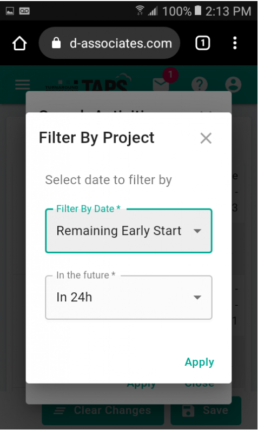This screenshot has height=430, width=258.
Task: Open the browser tab switcher
Action: [x=202, y=43]
